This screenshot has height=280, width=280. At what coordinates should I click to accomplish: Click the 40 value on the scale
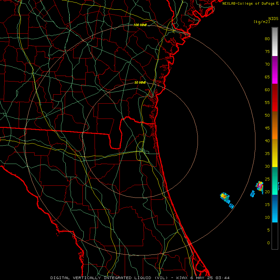(x=267, y=141)
